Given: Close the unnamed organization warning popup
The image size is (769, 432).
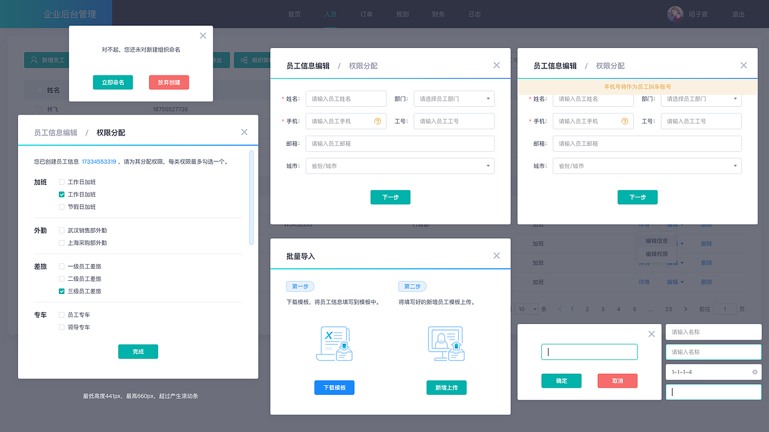Looking at the screenshot, I should tap(203, 35).
